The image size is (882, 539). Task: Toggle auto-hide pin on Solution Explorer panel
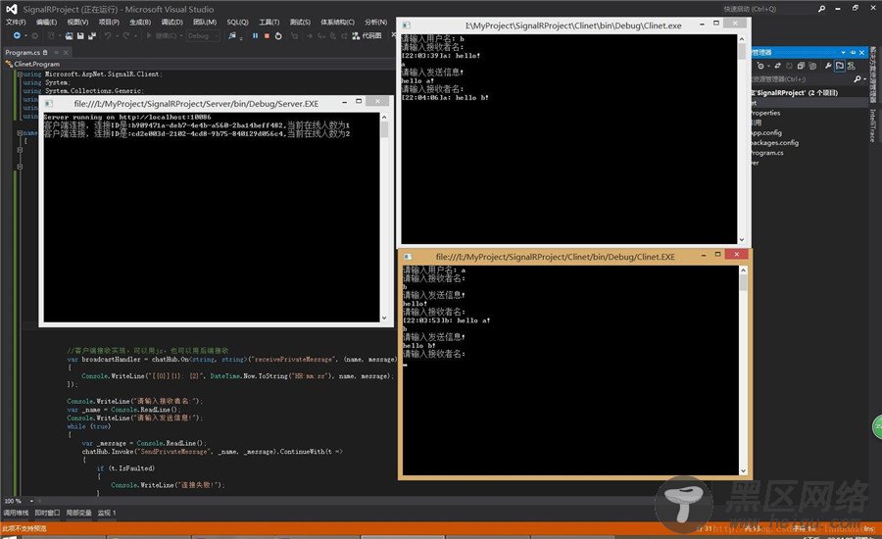point(853,52)
